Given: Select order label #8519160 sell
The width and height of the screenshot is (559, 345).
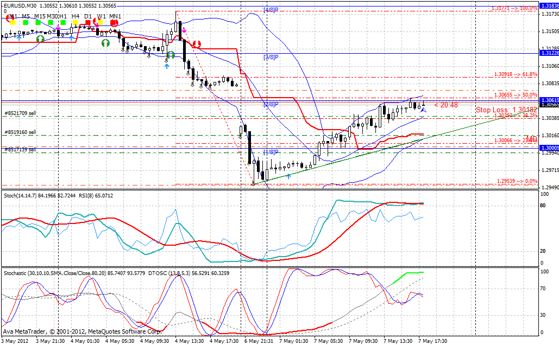Looking at the screenshot, I should point(20,132).
